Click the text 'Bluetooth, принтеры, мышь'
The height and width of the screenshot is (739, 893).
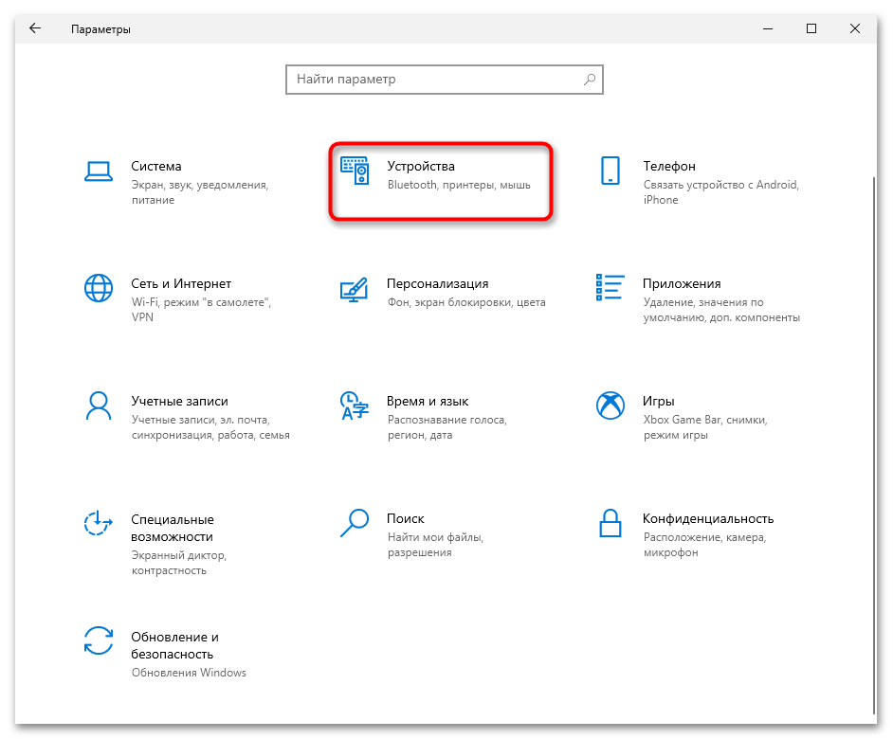[459, 185]
